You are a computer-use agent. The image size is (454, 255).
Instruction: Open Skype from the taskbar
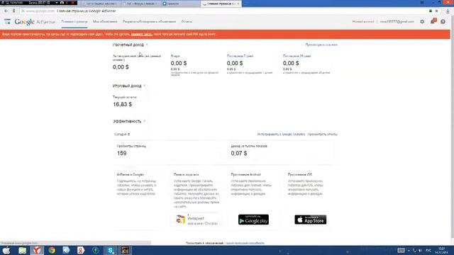111,250
